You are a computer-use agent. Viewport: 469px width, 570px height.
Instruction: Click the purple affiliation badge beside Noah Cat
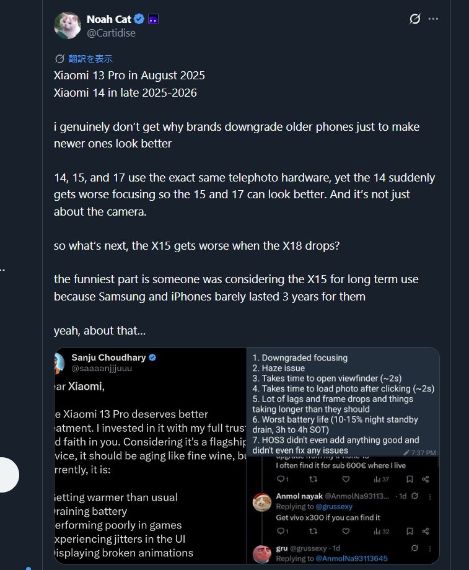point(152,19)
